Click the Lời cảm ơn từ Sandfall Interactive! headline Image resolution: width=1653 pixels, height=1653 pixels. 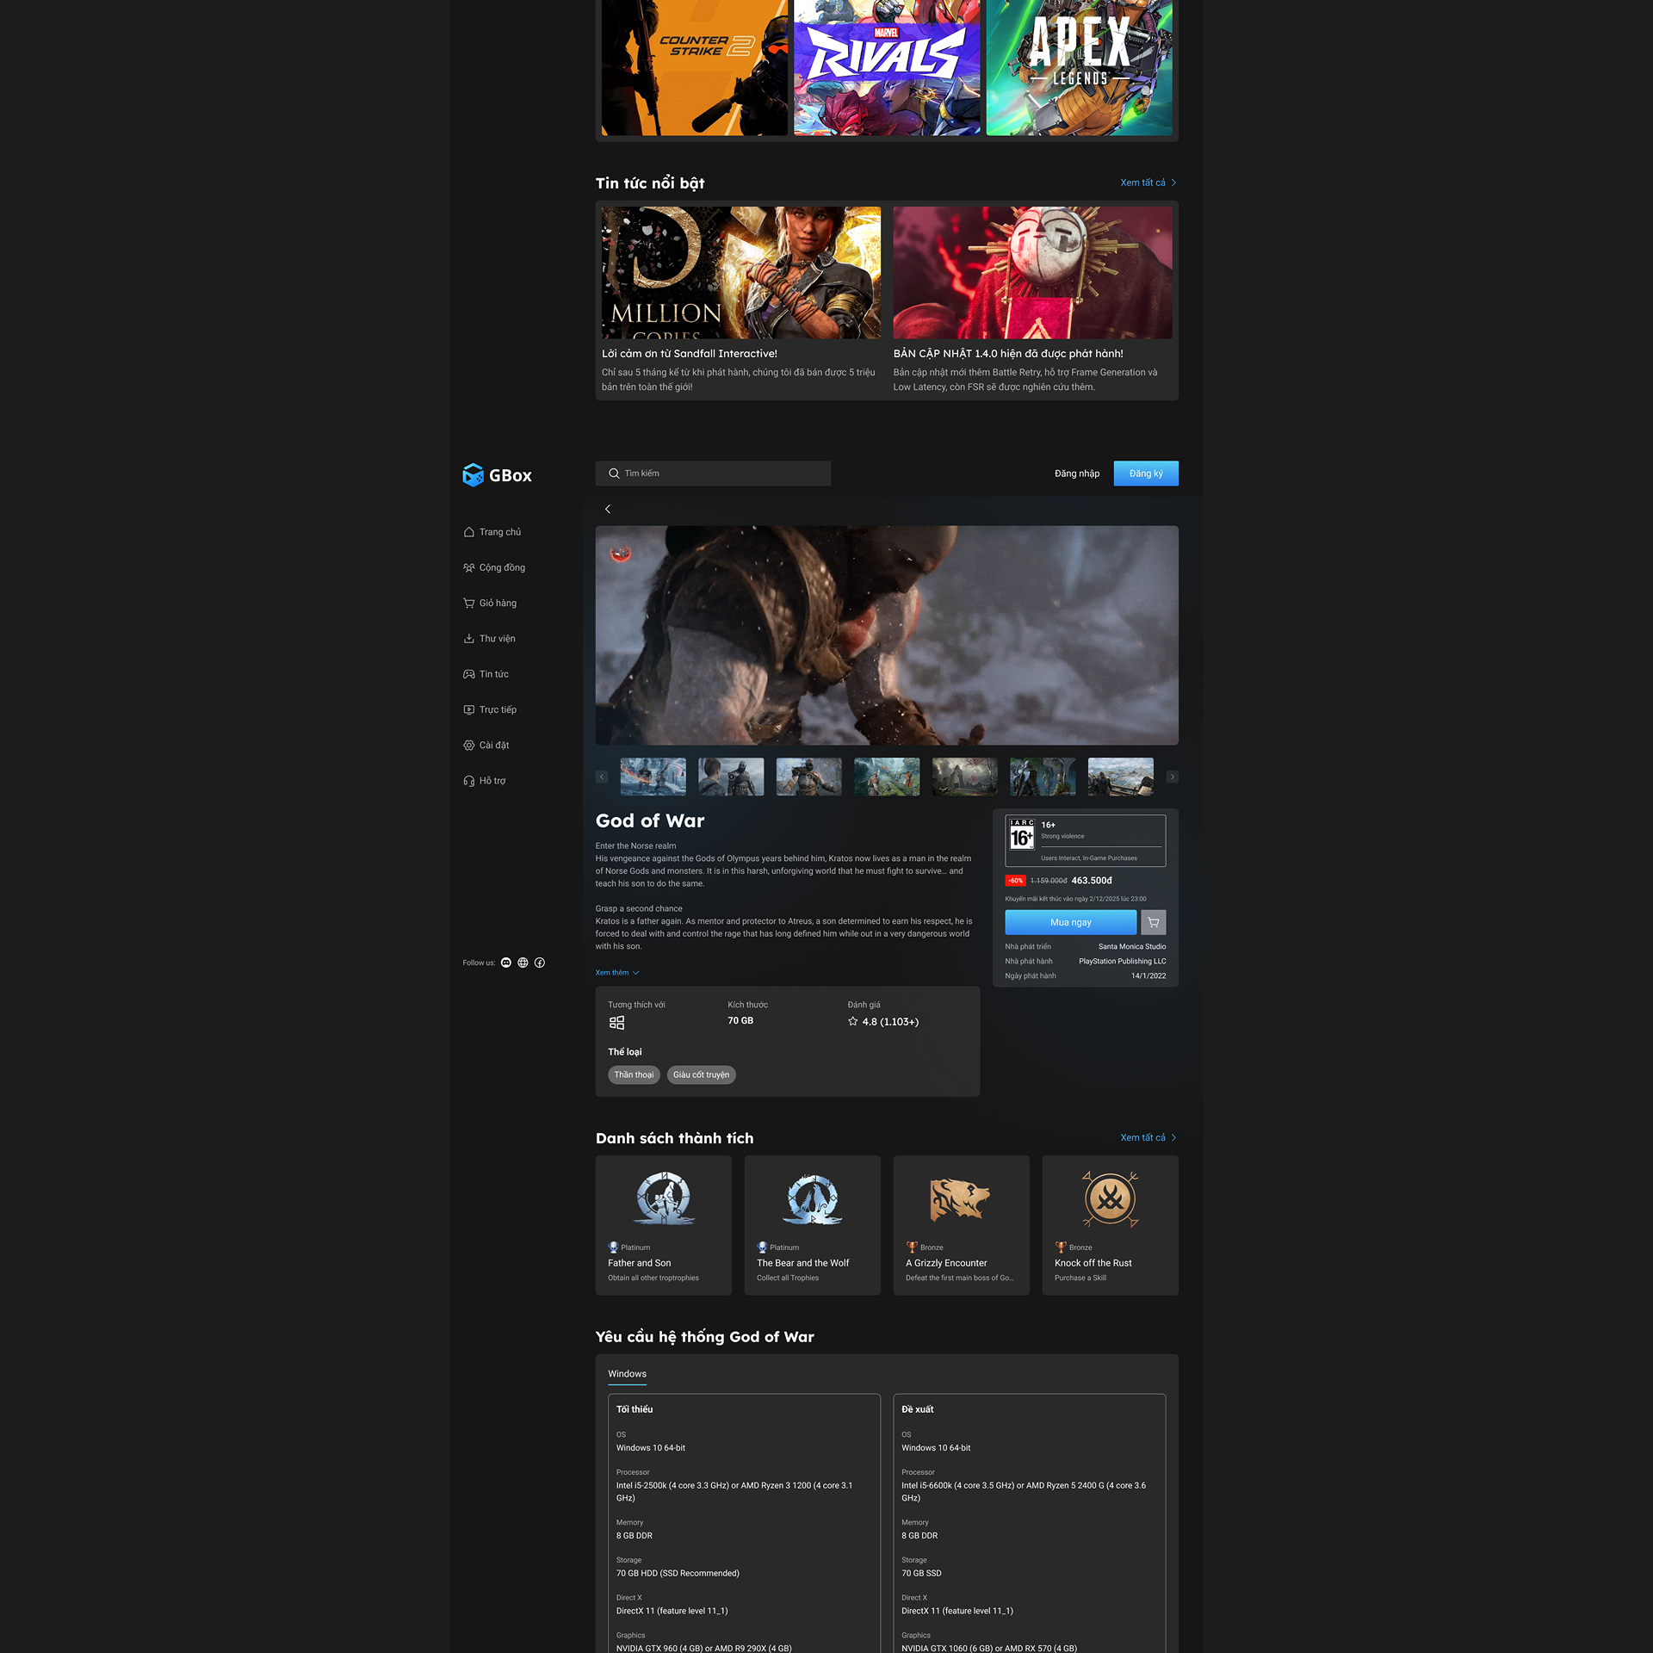pyautogui.click(x=690, y=354)
